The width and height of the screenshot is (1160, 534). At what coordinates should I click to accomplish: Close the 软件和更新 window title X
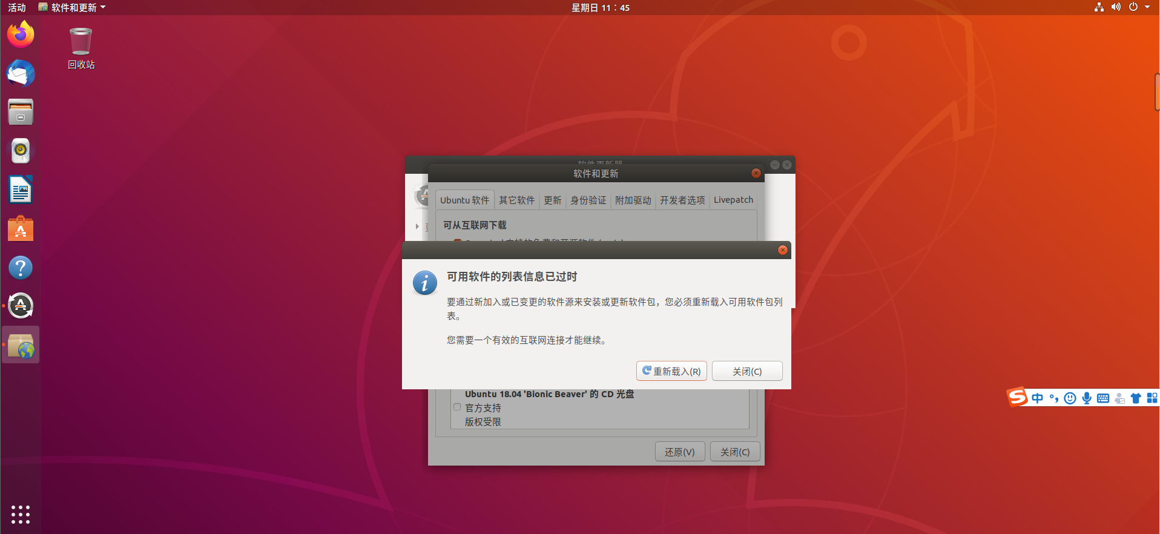tap(756, 173)
